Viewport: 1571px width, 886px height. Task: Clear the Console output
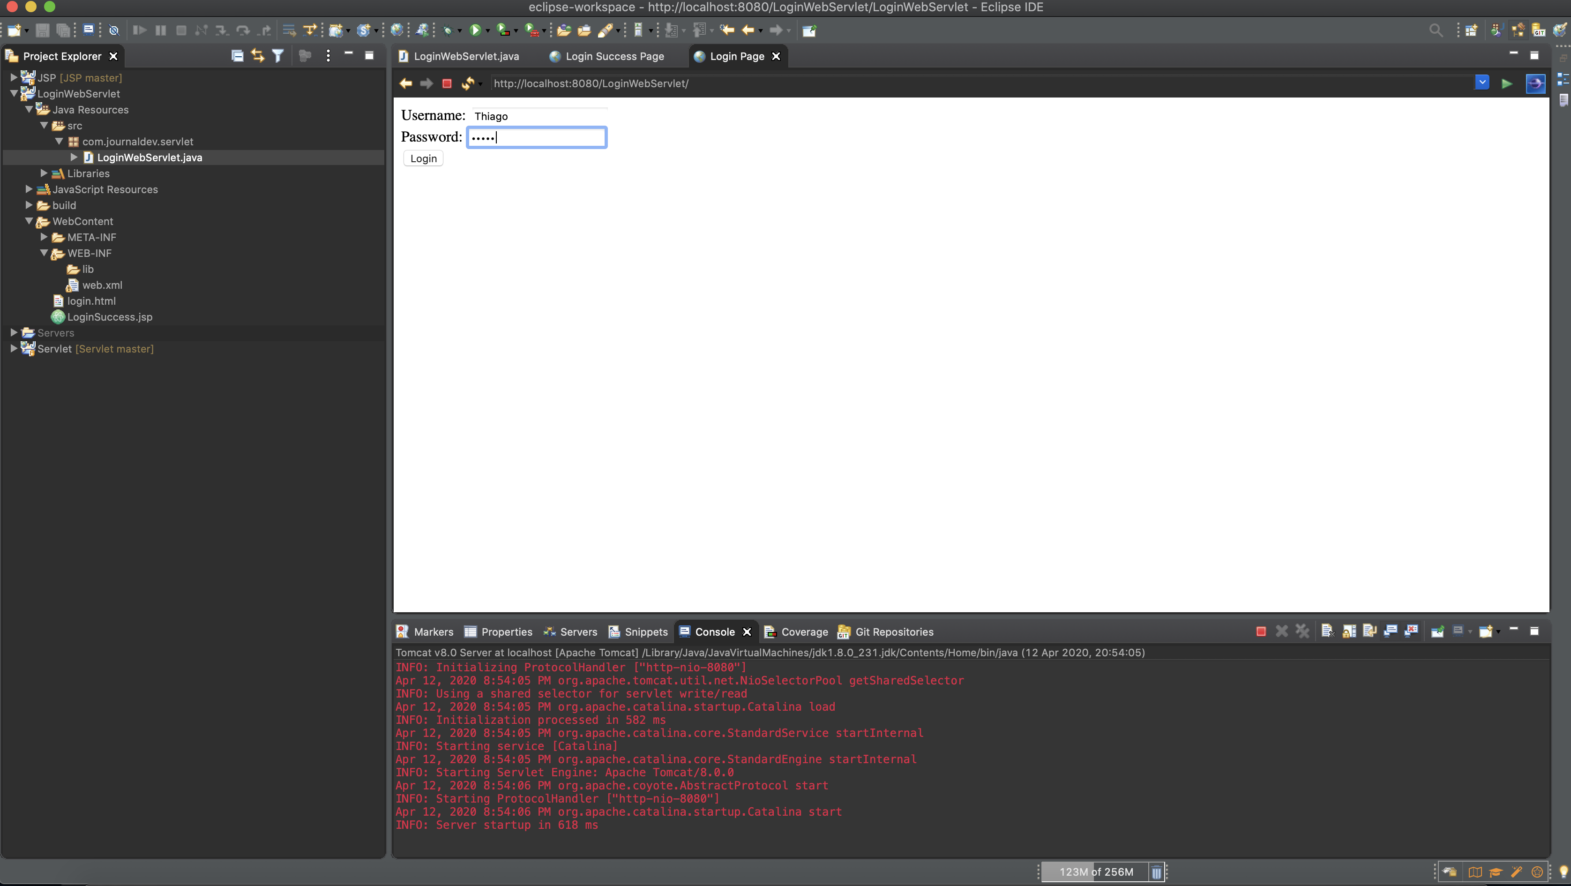1328,631
